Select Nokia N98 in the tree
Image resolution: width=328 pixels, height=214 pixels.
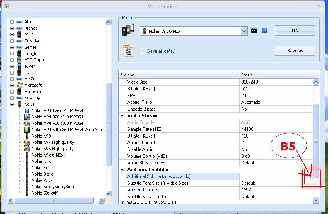coord(41,136)
